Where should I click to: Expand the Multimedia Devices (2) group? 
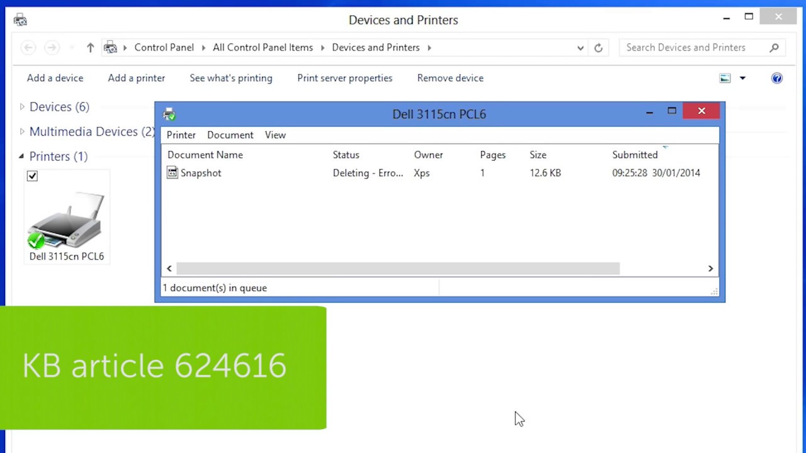pos(22,131)
